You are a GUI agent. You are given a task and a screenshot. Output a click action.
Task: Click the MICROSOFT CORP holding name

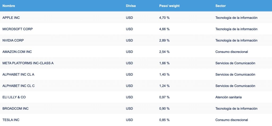(x=18, y=29)
